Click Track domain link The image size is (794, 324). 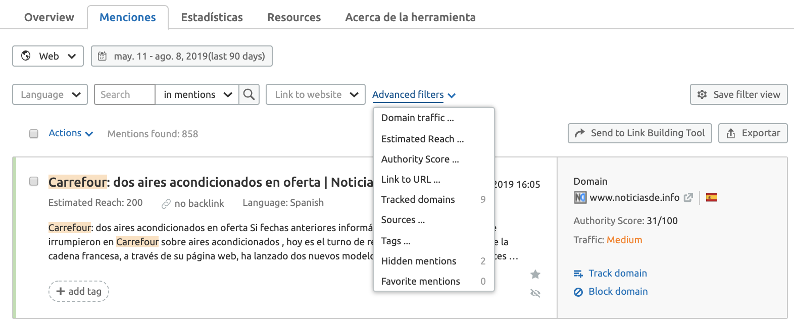[x=617, y=273]
